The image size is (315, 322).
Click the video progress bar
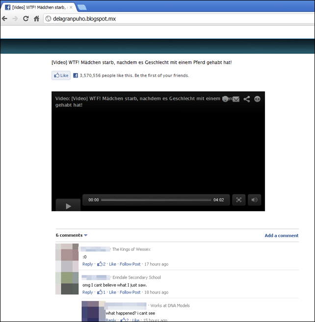pyautogui.click(x=156, y=200)
